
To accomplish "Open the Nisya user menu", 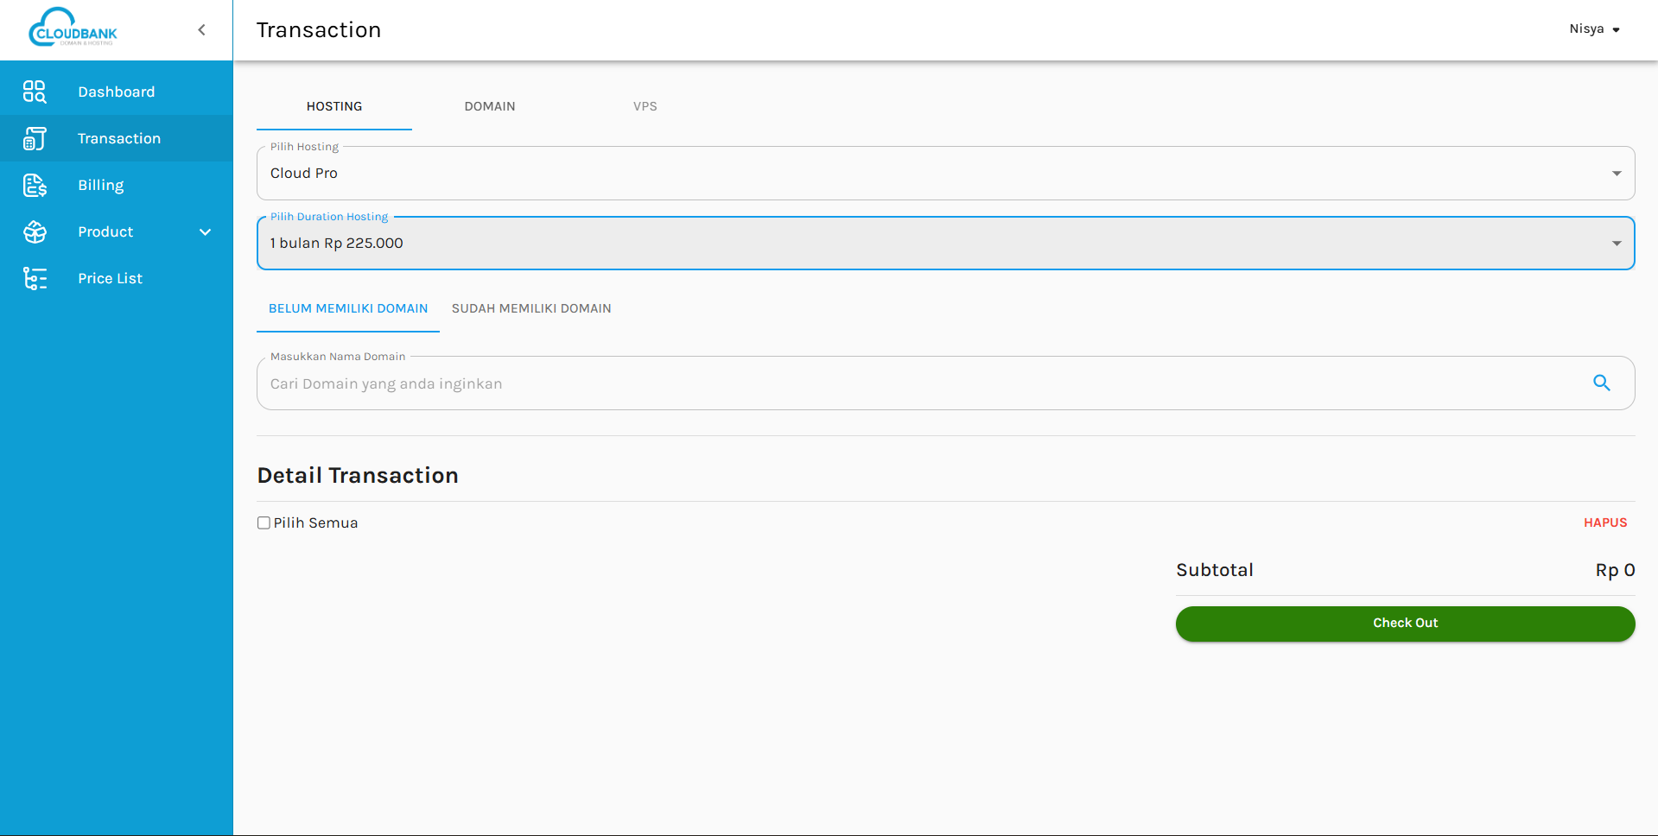I will (x=1594, y=29).
